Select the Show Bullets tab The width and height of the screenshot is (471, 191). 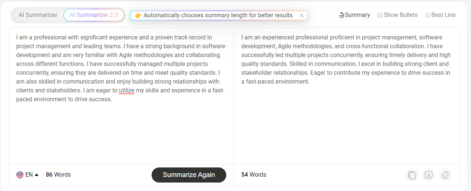pos(397,15)
